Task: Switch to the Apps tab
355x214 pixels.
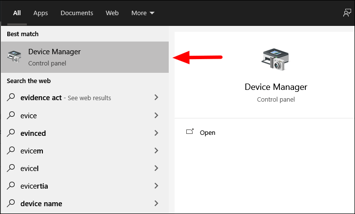Action: [40, 13]
